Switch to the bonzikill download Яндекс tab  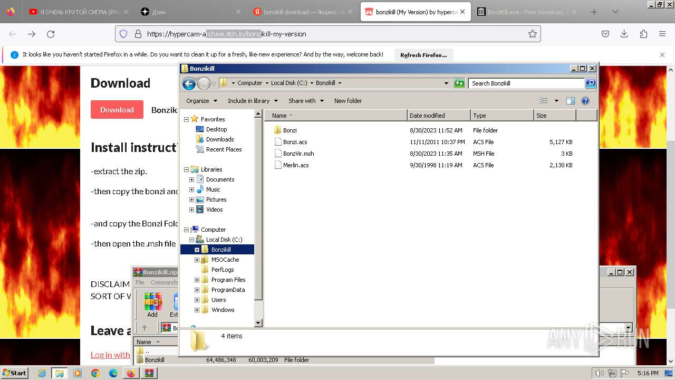point(303,12)
